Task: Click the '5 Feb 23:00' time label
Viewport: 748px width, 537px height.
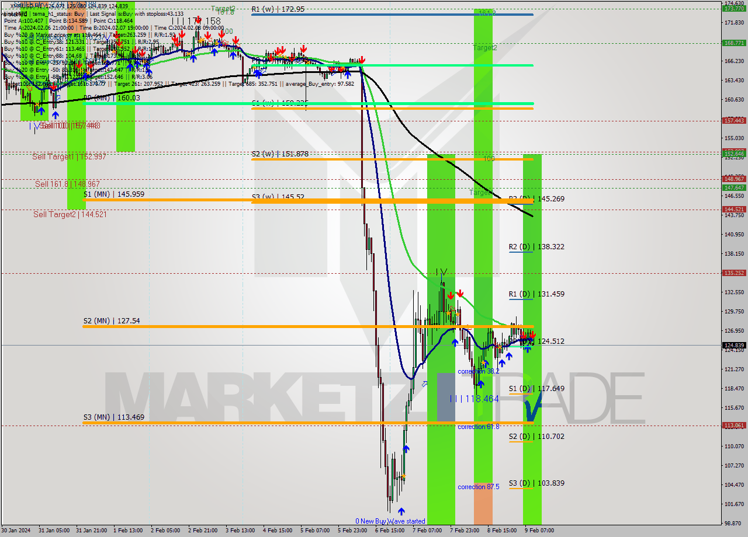Action: click(x=352, y=531)
